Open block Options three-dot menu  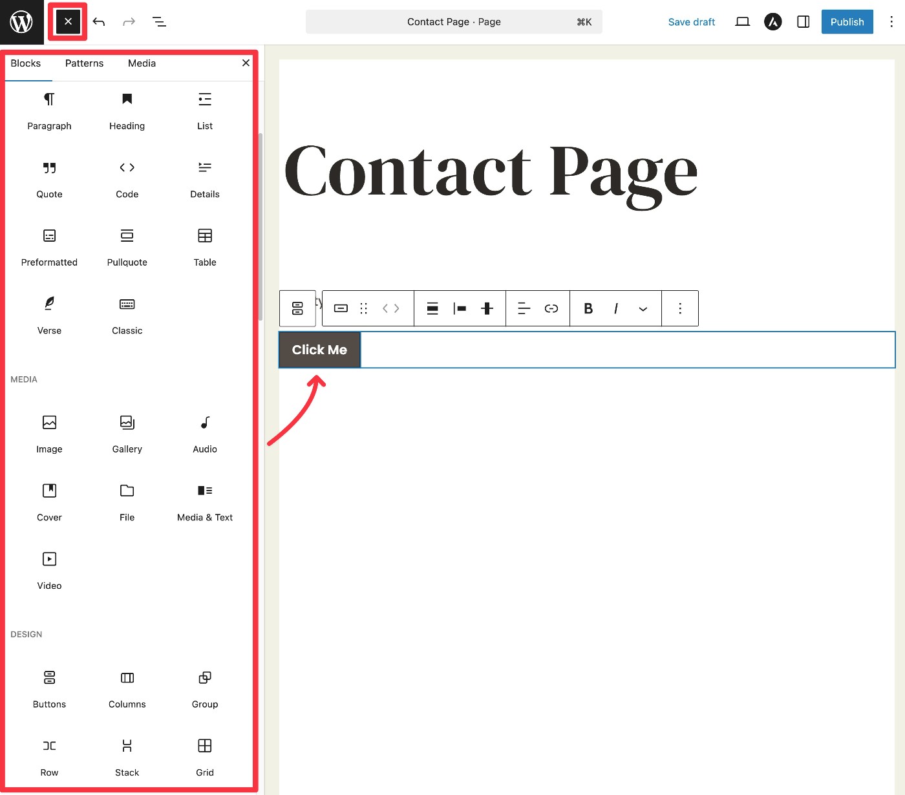(x=679, y=309)
